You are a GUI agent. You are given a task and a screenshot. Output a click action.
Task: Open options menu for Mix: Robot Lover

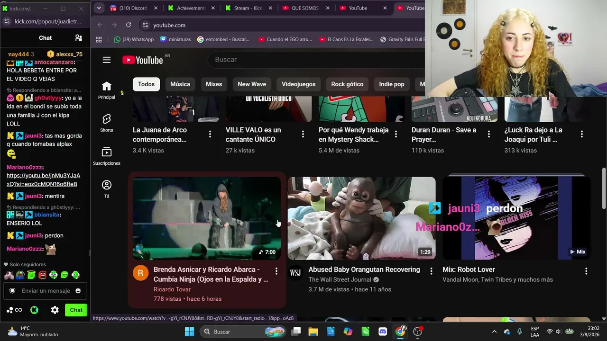(x=586, y=271)
